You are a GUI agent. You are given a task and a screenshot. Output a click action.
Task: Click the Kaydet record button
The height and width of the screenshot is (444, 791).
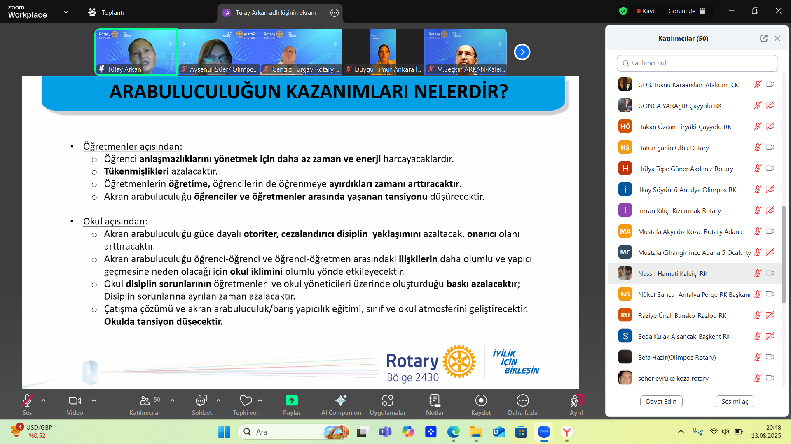[481, 405]
